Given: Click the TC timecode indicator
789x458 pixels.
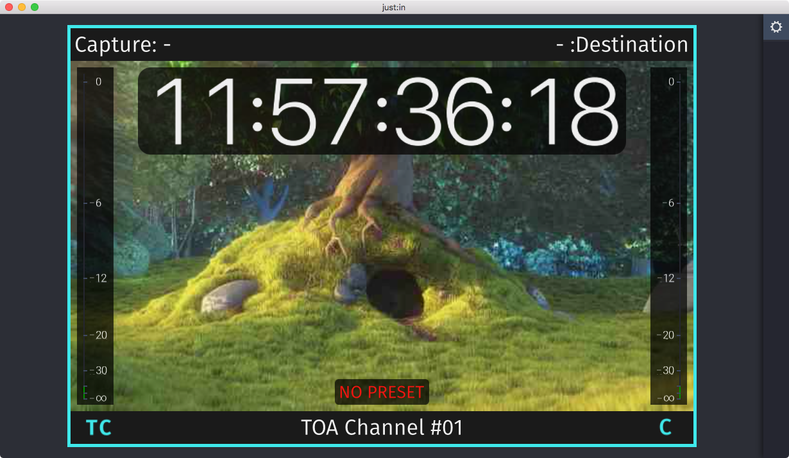Looking at the screenshot, I should click(99, 428).
